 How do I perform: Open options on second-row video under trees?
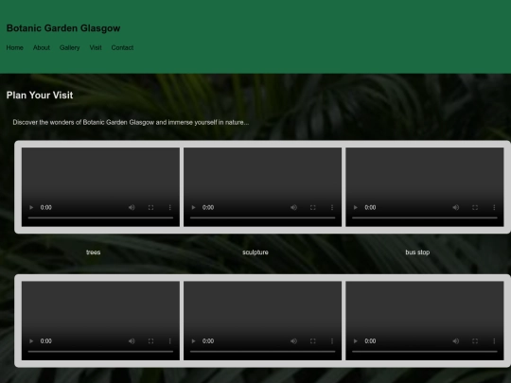click(x=169, y=341)
